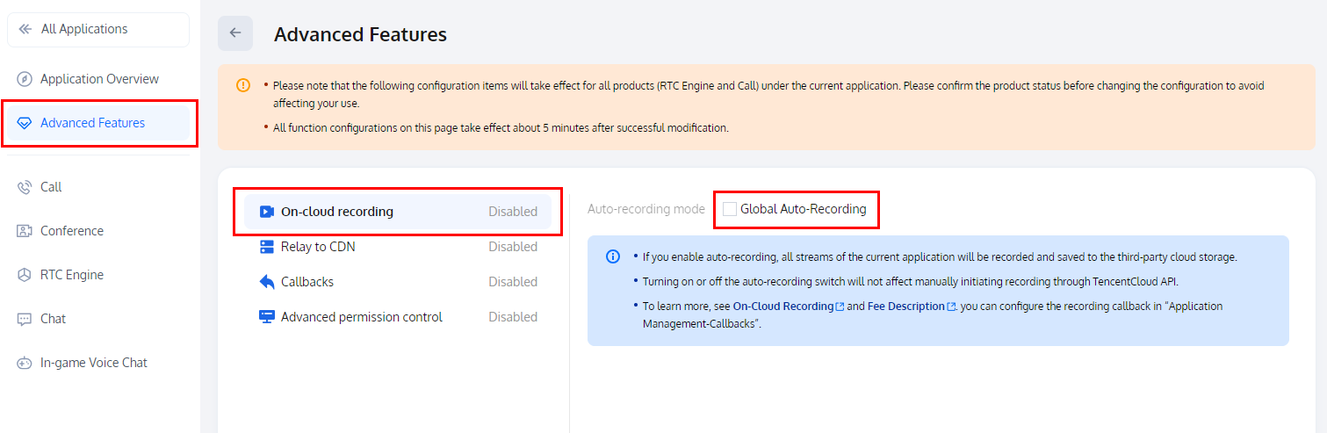Open the Relay to CDN settings
This screenshot has width=1327, height=433.
click(318, 247)
